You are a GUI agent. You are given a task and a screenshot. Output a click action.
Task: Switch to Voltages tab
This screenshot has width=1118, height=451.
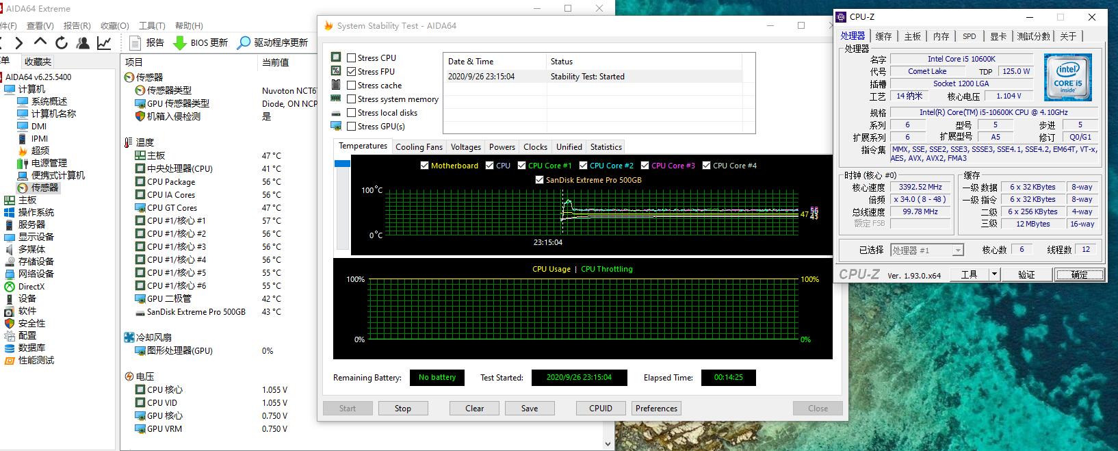(x=466, y=147)
